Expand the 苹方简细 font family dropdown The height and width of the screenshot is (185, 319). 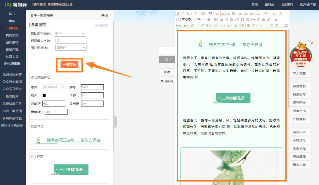tap(194, 19)
